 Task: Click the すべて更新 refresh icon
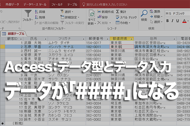pos(92,13)
